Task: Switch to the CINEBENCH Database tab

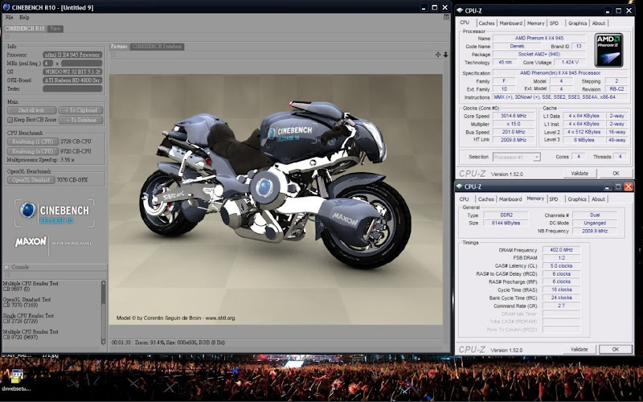Action: 158,47
